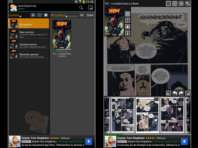Tap the Hellboy cover preview in reader
198x148 pixels.
click(x=114, y=21)
